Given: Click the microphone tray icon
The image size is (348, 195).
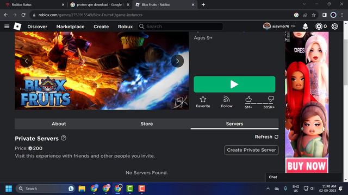Looking at the screenshot, I should 285,188.
